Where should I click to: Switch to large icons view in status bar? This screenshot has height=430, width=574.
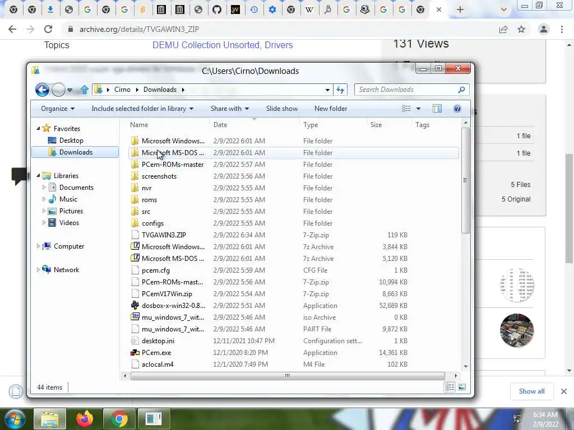click(x=462, y=387)
